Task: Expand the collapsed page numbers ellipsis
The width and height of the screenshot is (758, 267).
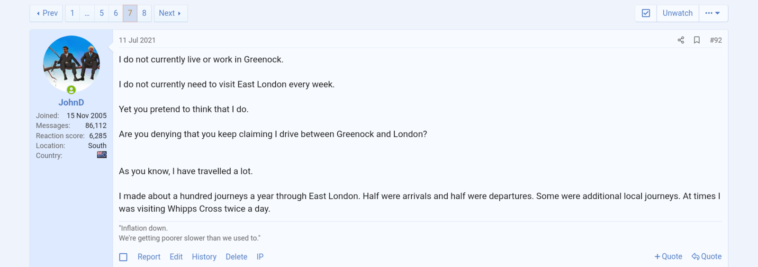Action: (87, 13)
